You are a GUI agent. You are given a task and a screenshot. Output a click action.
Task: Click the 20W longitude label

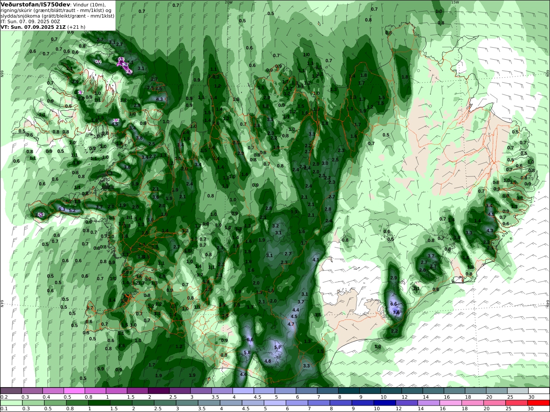pos(229,2)
